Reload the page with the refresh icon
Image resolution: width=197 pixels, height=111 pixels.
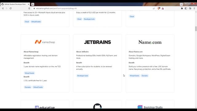(x=10, y=8)
